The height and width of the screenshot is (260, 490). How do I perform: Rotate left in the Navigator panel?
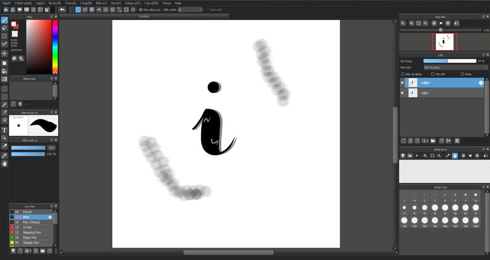(434, 23)
